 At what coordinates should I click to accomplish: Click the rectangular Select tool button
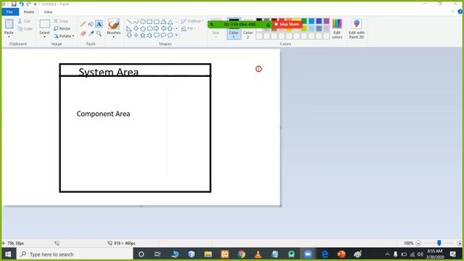[x=45, y=24]
